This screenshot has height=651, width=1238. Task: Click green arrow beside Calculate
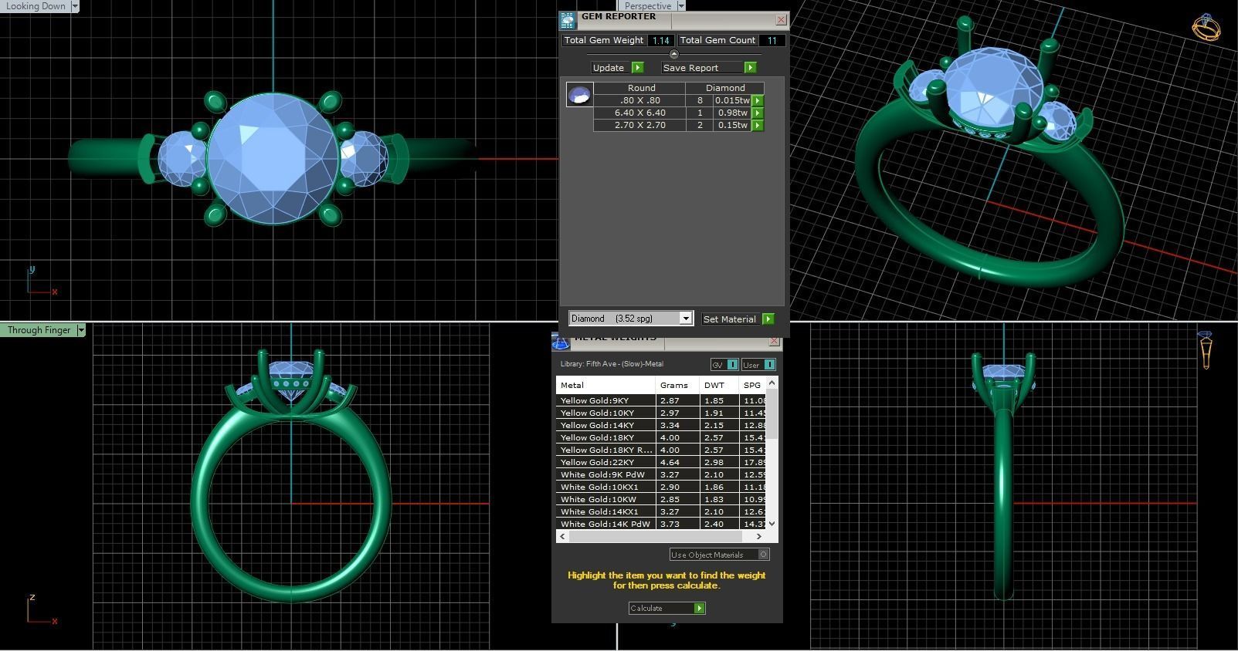[x=699, y=608]
